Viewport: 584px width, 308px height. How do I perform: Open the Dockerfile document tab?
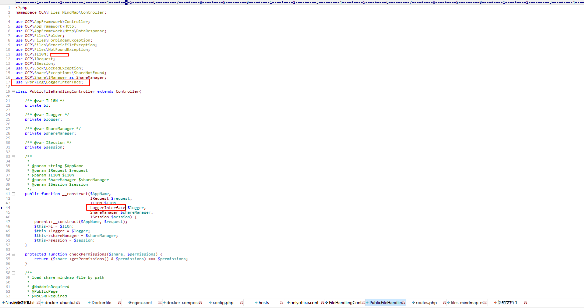pos(101,302)
